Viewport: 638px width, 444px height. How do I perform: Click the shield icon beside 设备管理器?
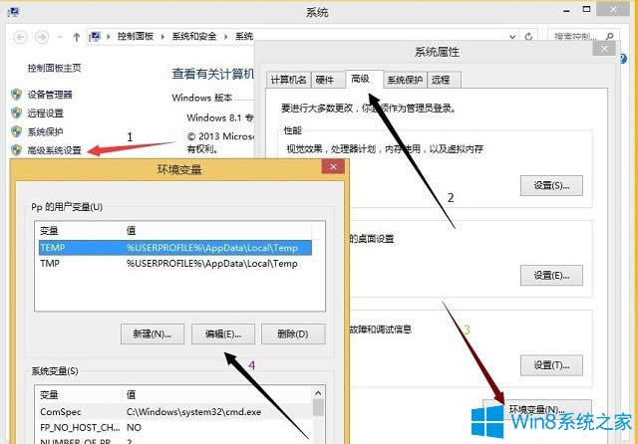tap(16, 95)
